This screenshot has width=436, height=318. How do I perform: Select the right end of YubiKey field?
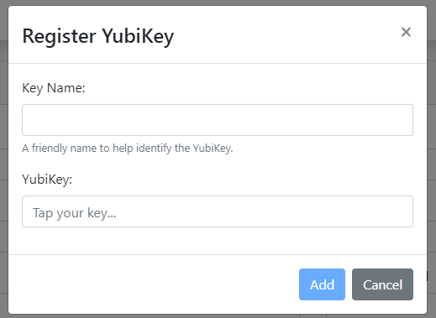coord(403,211)
